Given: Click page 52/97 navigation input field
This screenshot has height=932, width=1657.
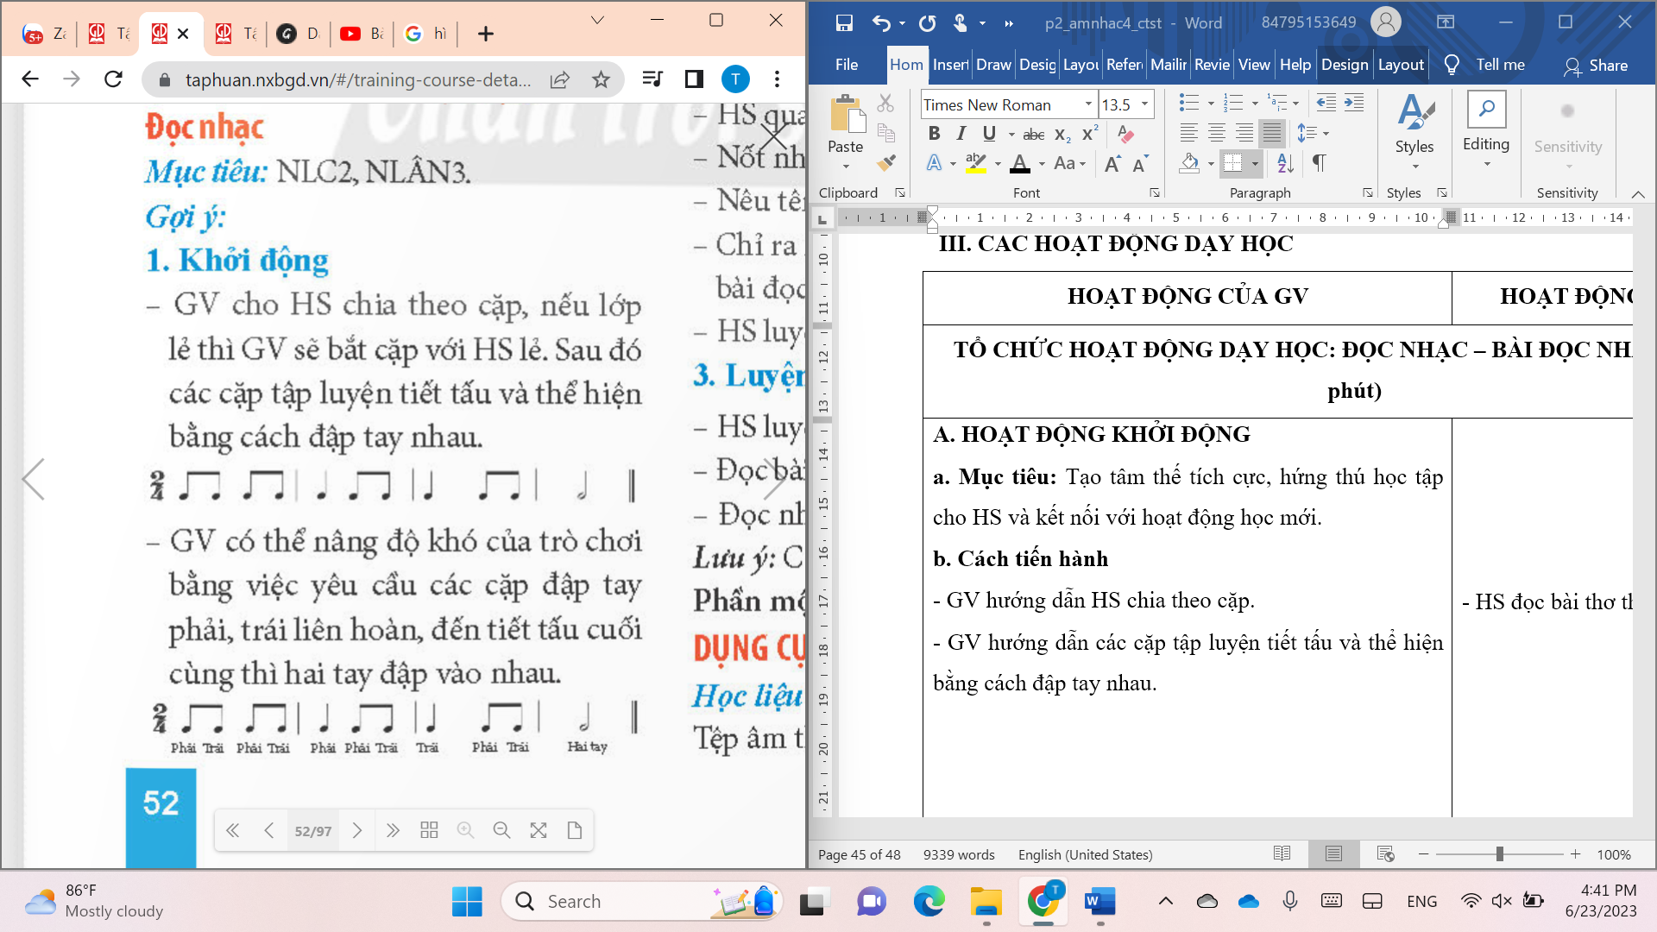Looking at the screenshot, I should click(313, 829).
